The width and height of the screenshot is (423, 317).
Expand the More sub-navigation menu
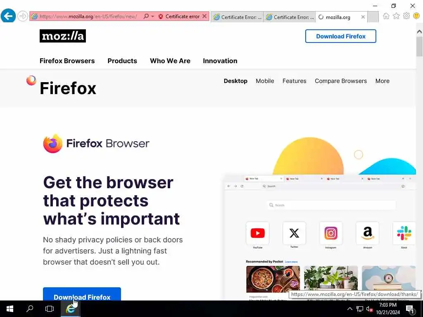pyautogui.click(x=382, y=81)
